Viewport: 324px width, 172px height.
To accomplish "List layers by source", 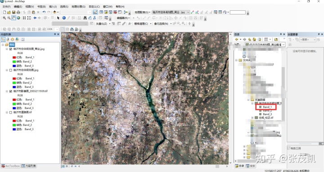I will tap(8, 39).
